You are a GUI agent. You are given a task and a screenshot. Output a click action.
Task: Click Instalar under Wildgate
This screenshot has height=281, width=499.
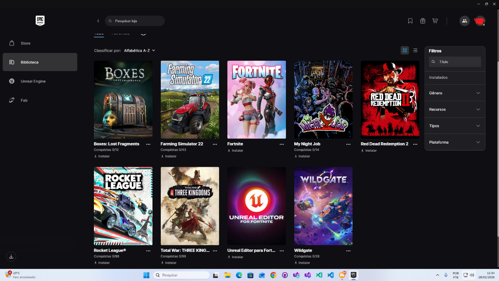pyautogui.click(x=302, y=263)
